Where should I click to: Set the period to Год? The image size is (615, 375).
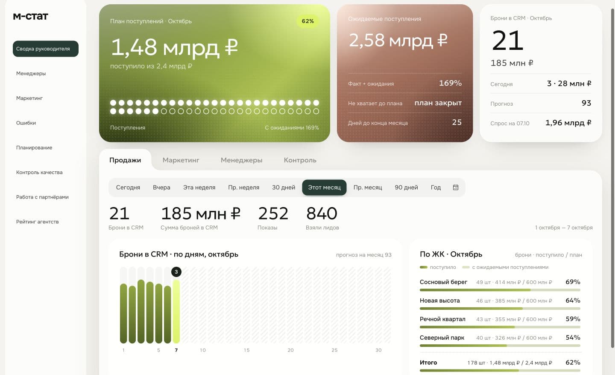click(436, 187)
